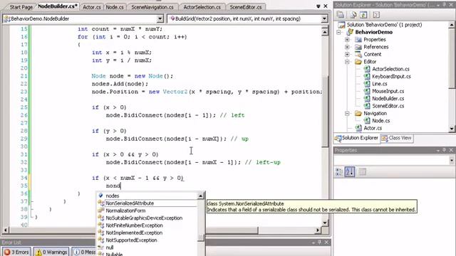Click the Properties panel auto-hide pin
Viewport: 456px width, 256px height.
tap(444, 150)
